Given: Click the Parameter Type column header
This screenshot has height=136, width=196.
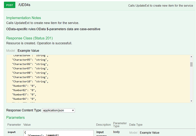Looking at the screenshot, I should 120,125.
